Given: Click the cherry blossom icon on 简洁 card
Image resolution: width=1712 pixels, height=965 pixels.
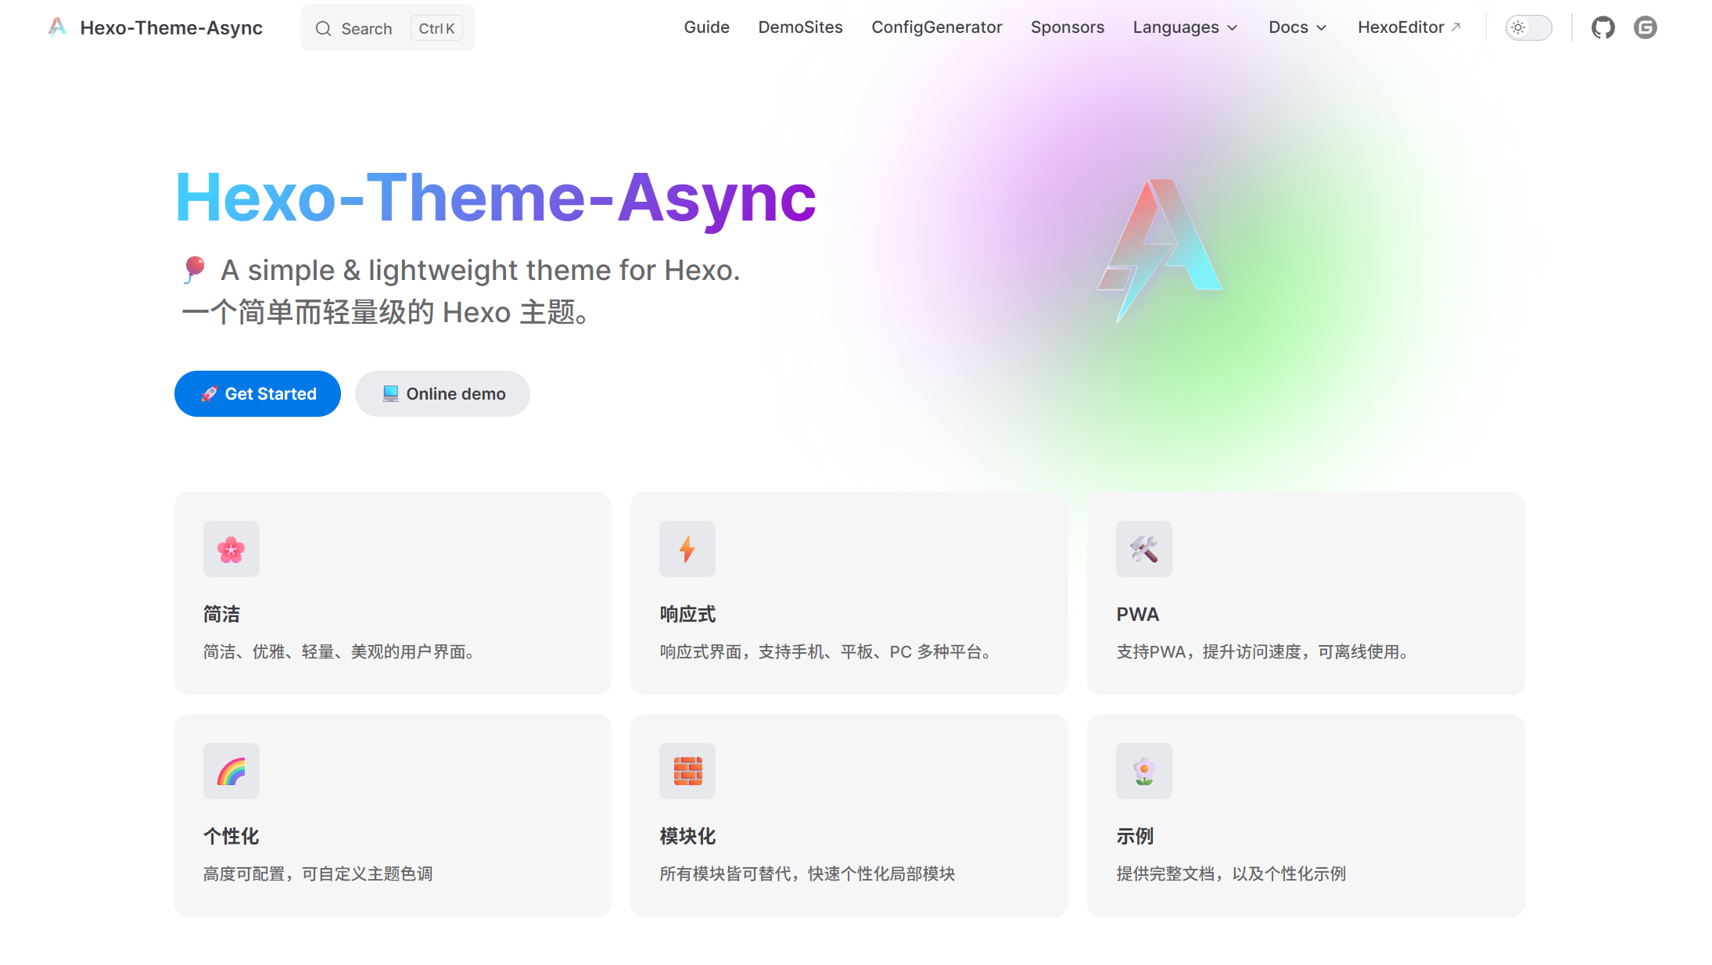Looking at the screenshot, I should tap(231, 549).
